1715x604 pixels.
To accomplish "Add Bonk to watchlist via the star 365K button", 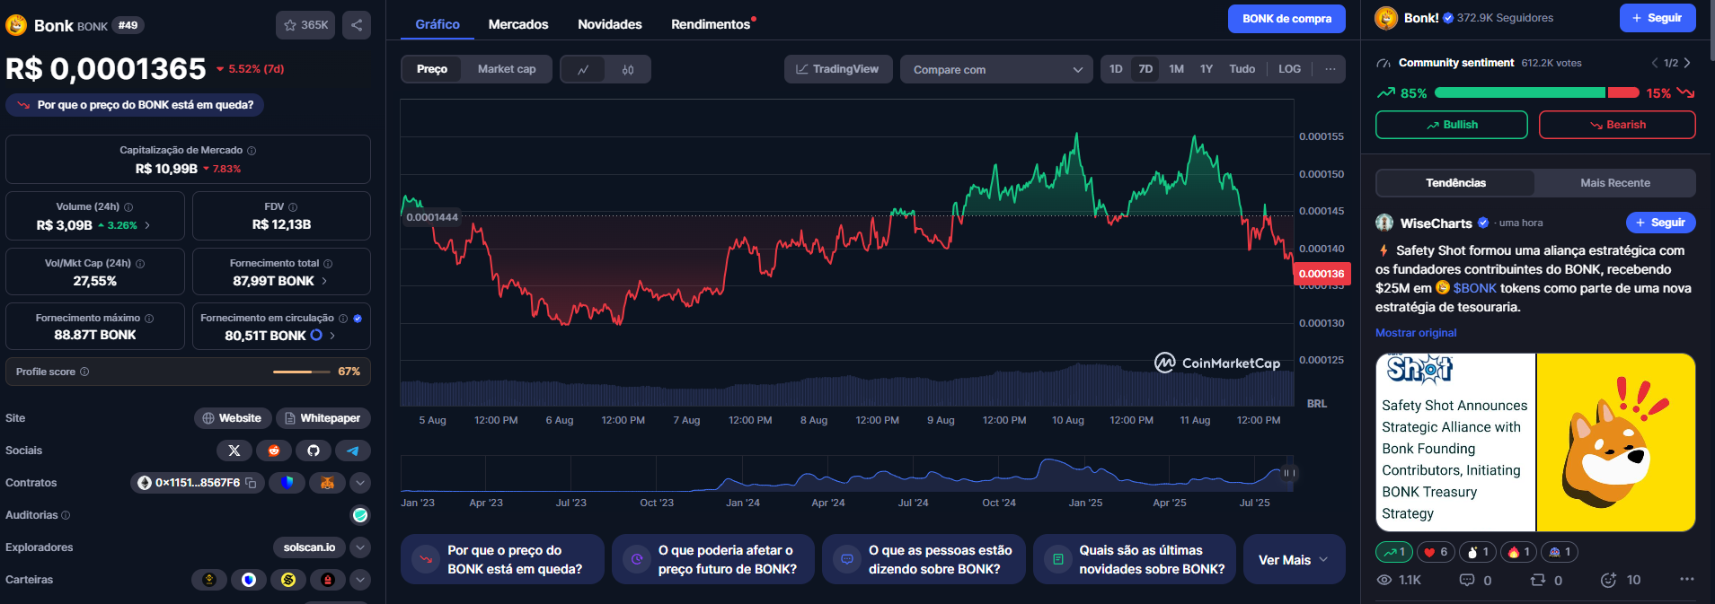I will (x=305, y=25).
